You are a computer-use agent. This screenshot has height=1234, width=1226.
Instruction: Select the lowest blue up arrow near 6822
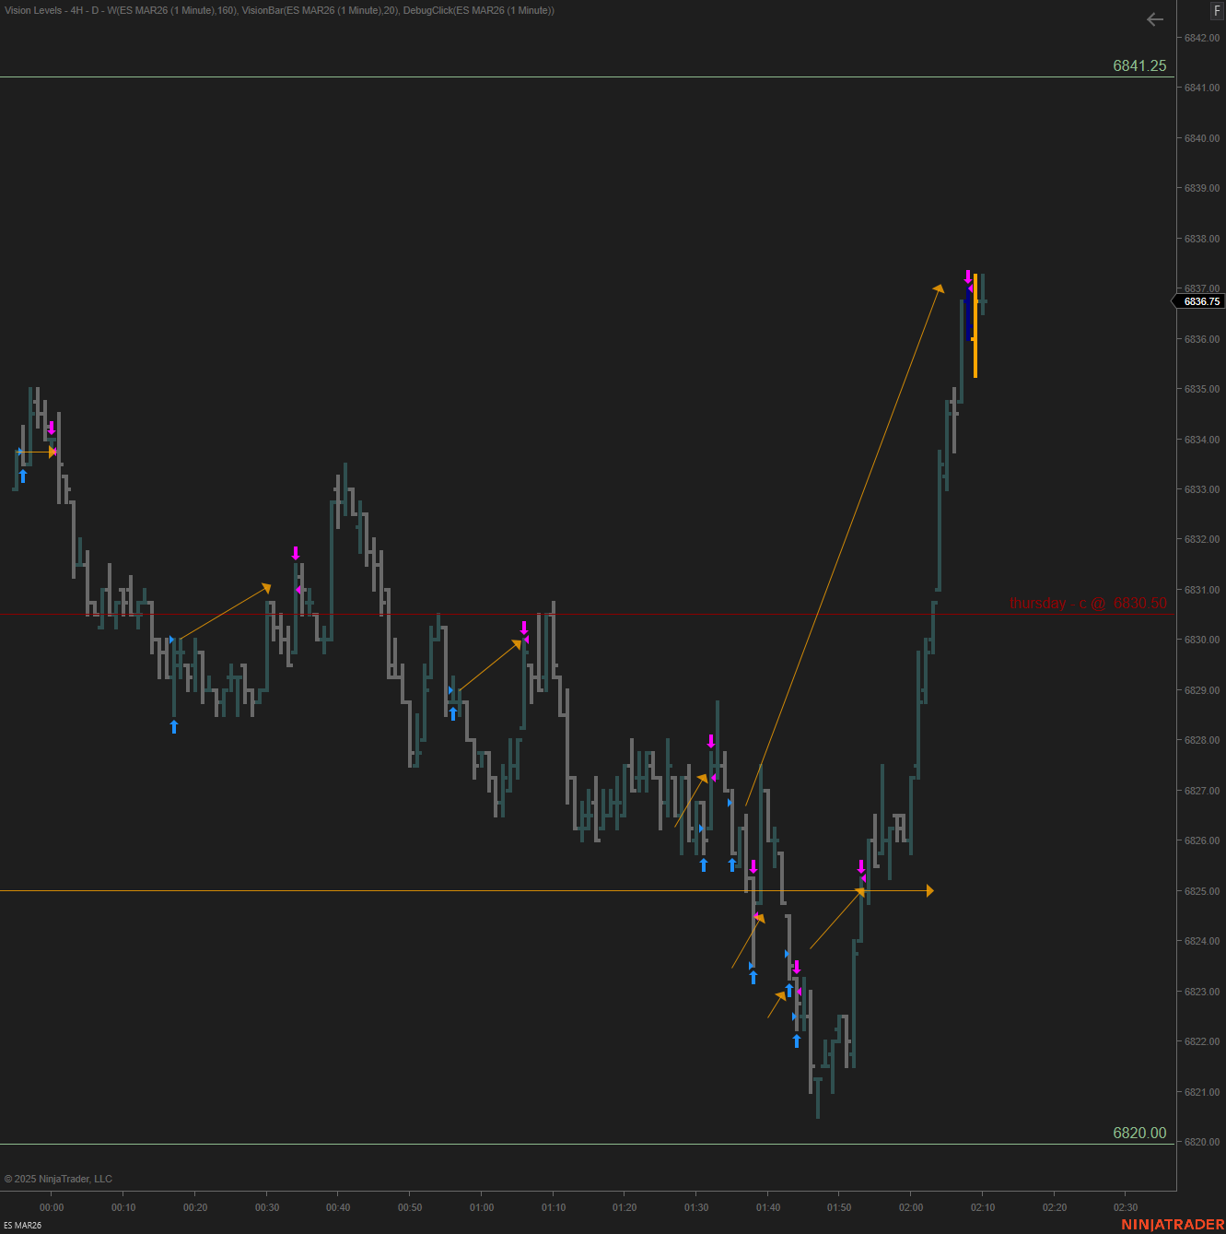797,1041
